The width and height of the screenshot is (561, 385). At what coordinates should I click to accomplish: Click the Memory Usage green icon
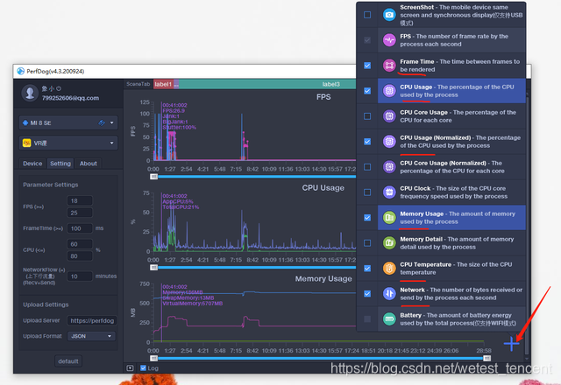pos(389,218)
